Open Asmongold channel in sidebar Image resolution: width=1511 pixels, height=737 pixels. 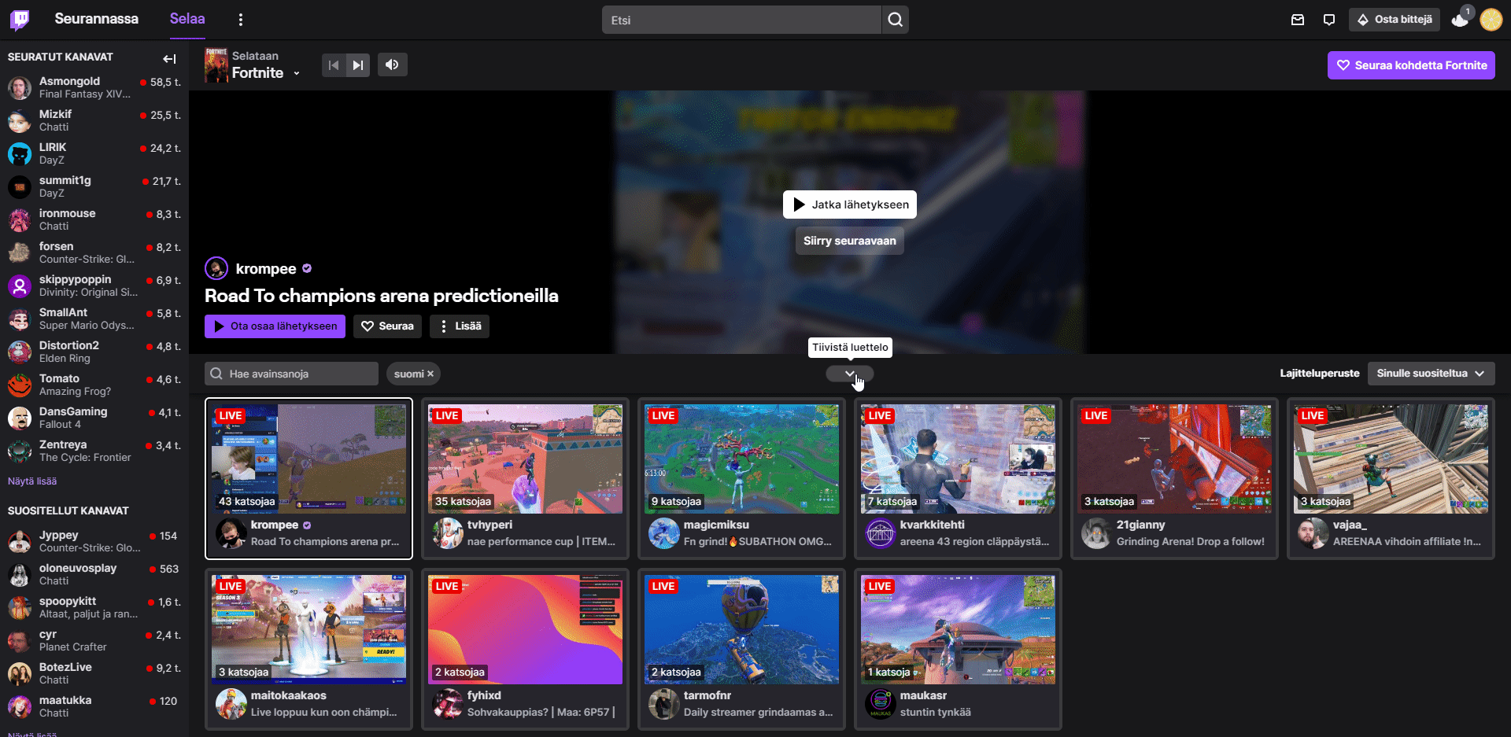pyautogui.click(x=94, y=87)
